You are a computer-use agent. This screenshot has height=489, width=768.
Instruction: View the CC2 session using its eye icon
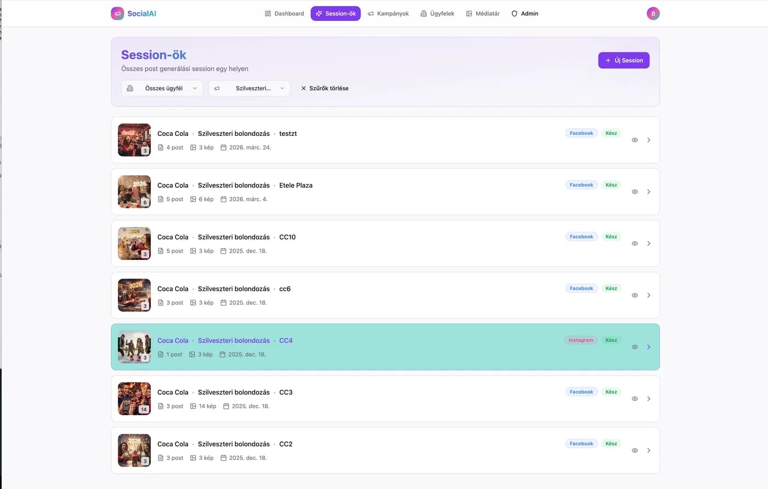point(635,451)
